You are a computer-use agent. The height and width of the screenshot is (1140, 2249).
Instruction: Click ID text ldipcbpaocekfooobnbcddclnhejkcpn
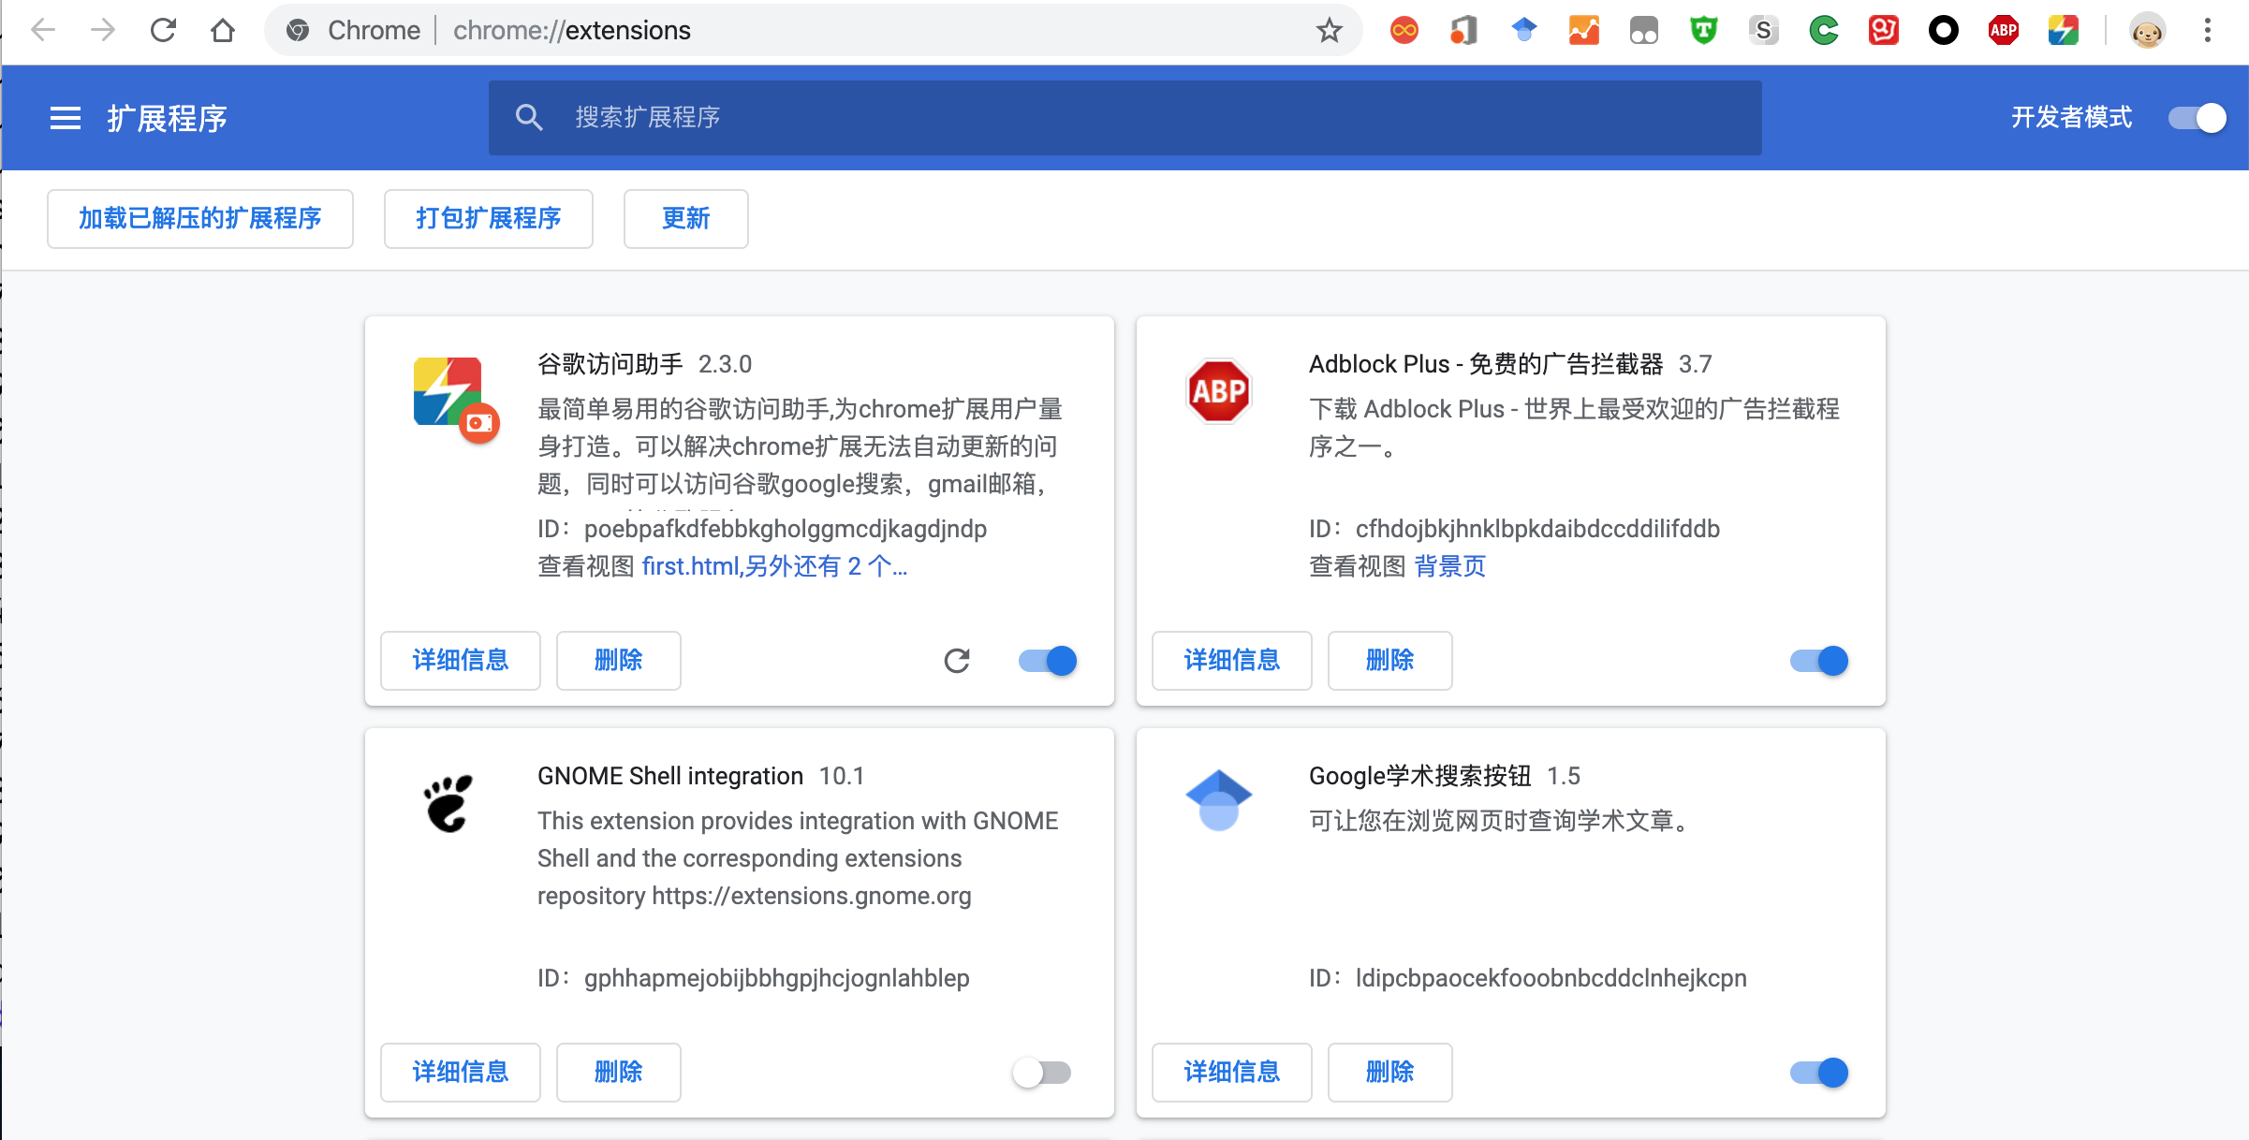(1551, 978)
